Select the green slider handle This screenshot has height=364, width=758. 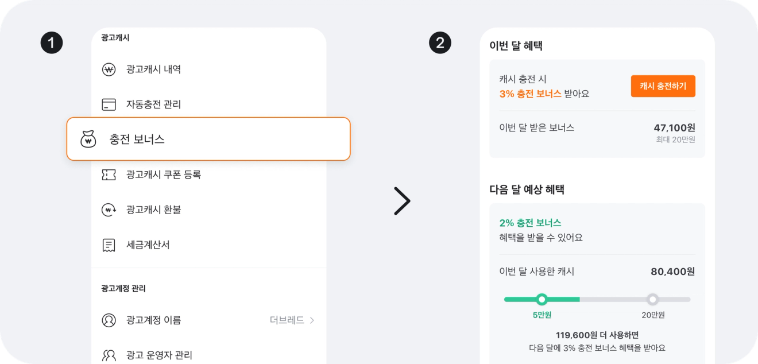pyautogui.click(x=542, y=299)
